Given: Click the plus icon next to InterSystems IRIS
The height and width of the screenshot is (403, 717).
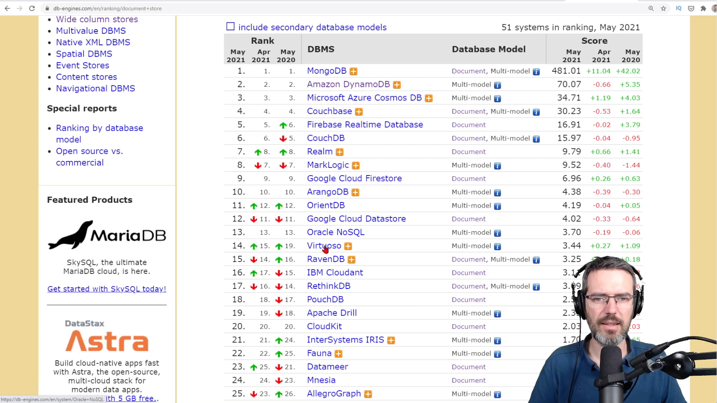Looking at the screenshot, I should [x=391, y=340].
